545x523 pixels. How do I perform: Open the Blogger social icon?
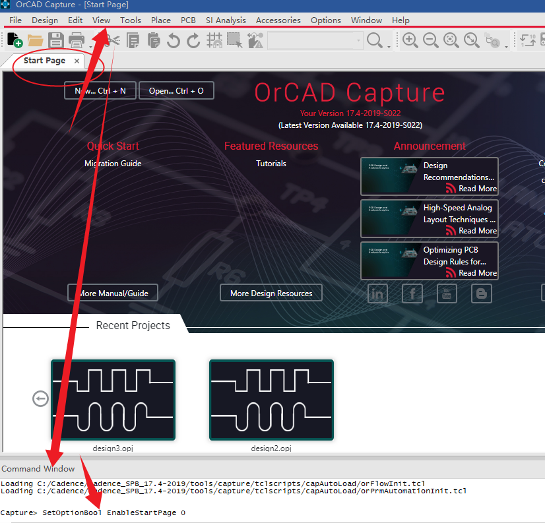(482, 293)
